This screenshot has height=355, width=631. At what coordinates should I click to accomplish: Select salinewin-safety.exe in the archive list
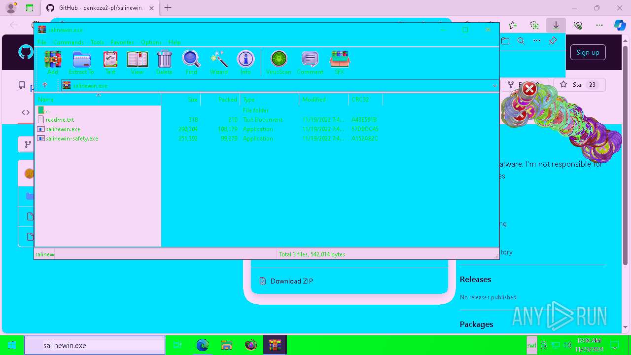point(71,139)
